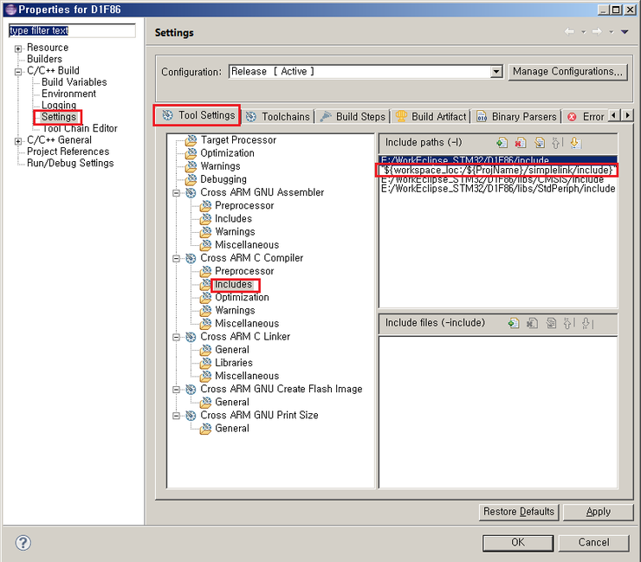Select Builders in the left tree

point(44,59)
